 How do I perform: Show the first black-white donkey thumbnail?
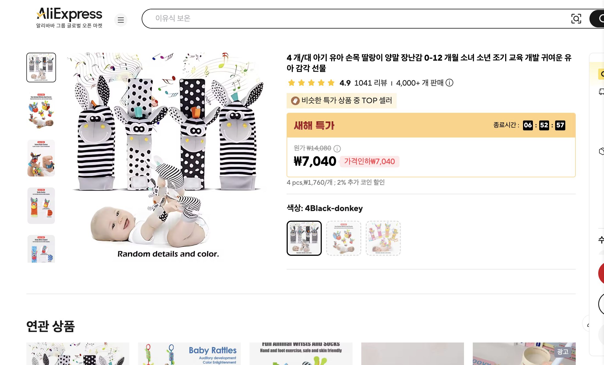(41, 68)
